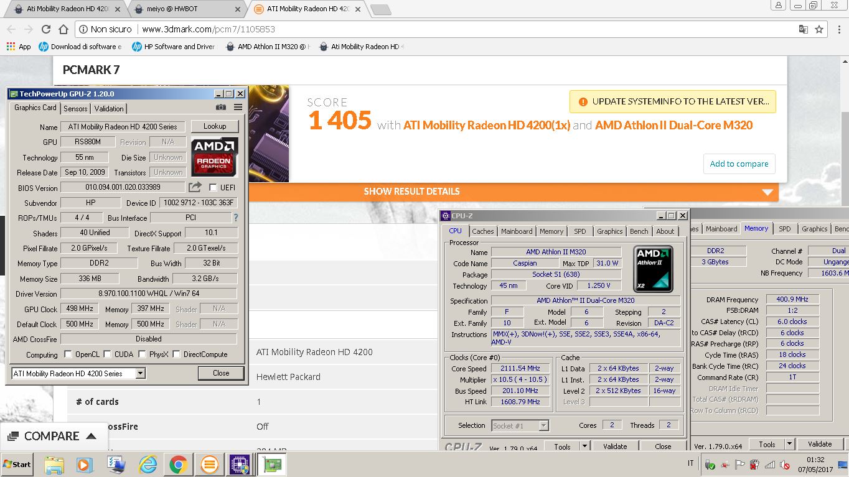Click the Close button in GPU-Z

[221, 373]
